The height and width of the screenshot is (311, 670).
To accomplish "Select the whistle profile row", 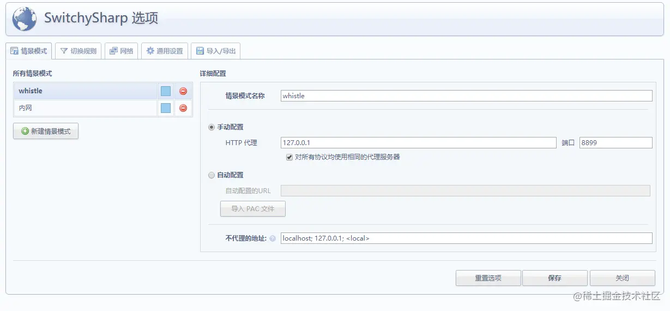I will pyautogui.click(x=86, y=91).
